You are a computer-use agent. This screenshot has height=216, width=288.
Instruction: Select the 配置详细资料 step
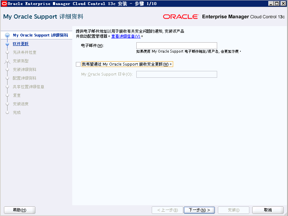tap(25, 78)
